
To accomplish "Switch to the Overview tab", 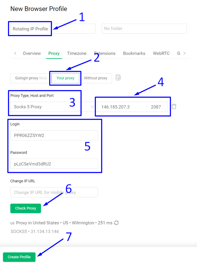I will (x=32, y=53).
